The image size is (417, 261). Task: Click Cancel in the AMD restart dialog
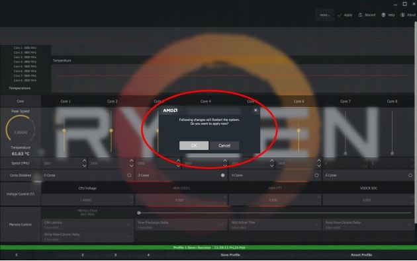(224, 145)
